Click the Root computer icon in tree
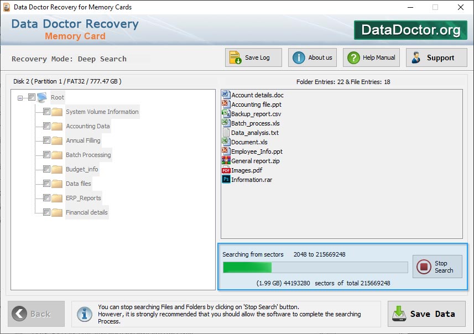This screenshot has width=474, height=334. pos(42,97)
